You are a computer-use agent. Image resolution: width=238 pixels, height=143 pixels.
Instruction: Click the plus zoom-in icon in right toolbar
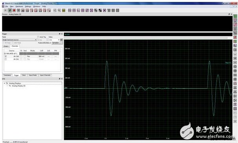click(235, 58)
